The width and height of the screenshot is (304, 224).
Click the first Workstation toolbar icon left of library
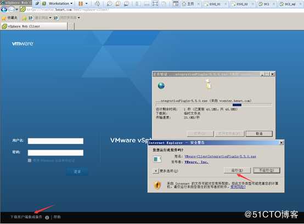(x=37, y=3)
